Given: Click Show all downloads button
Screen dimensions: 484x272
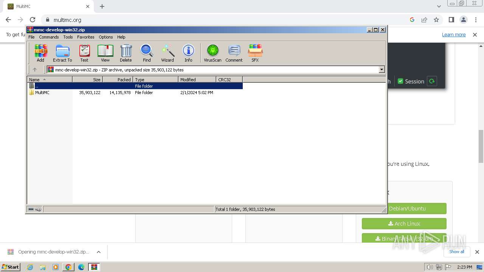Looking at the screenshot, I should [x=457, y=252].
